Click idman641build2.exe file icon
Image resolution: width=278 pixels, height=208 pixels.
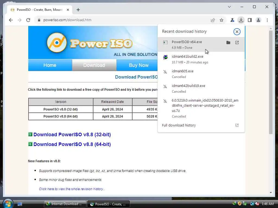[x=165, y=57]
